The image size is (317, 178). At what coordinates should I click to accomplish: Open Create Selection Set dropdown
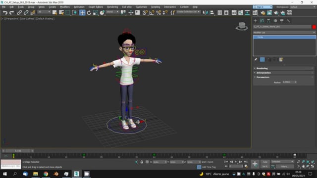coord(188,12)
